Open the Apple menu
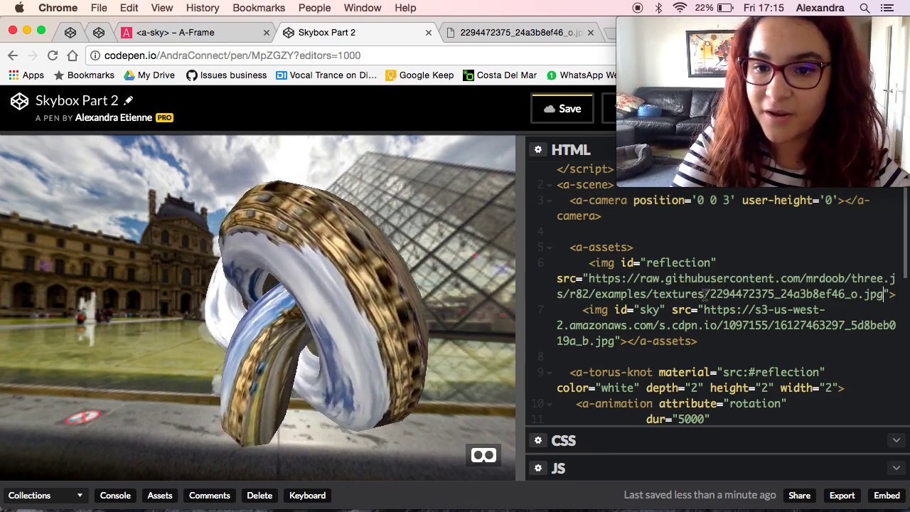The height and width of the screenshot is (512, 910). [19, 8]
